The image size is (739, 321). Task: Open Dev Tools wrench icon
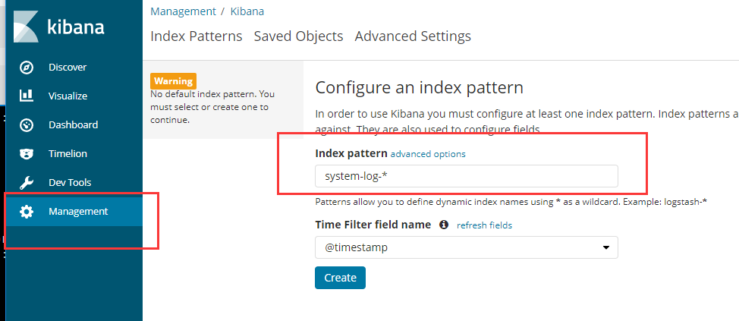[x=27, y=183]
